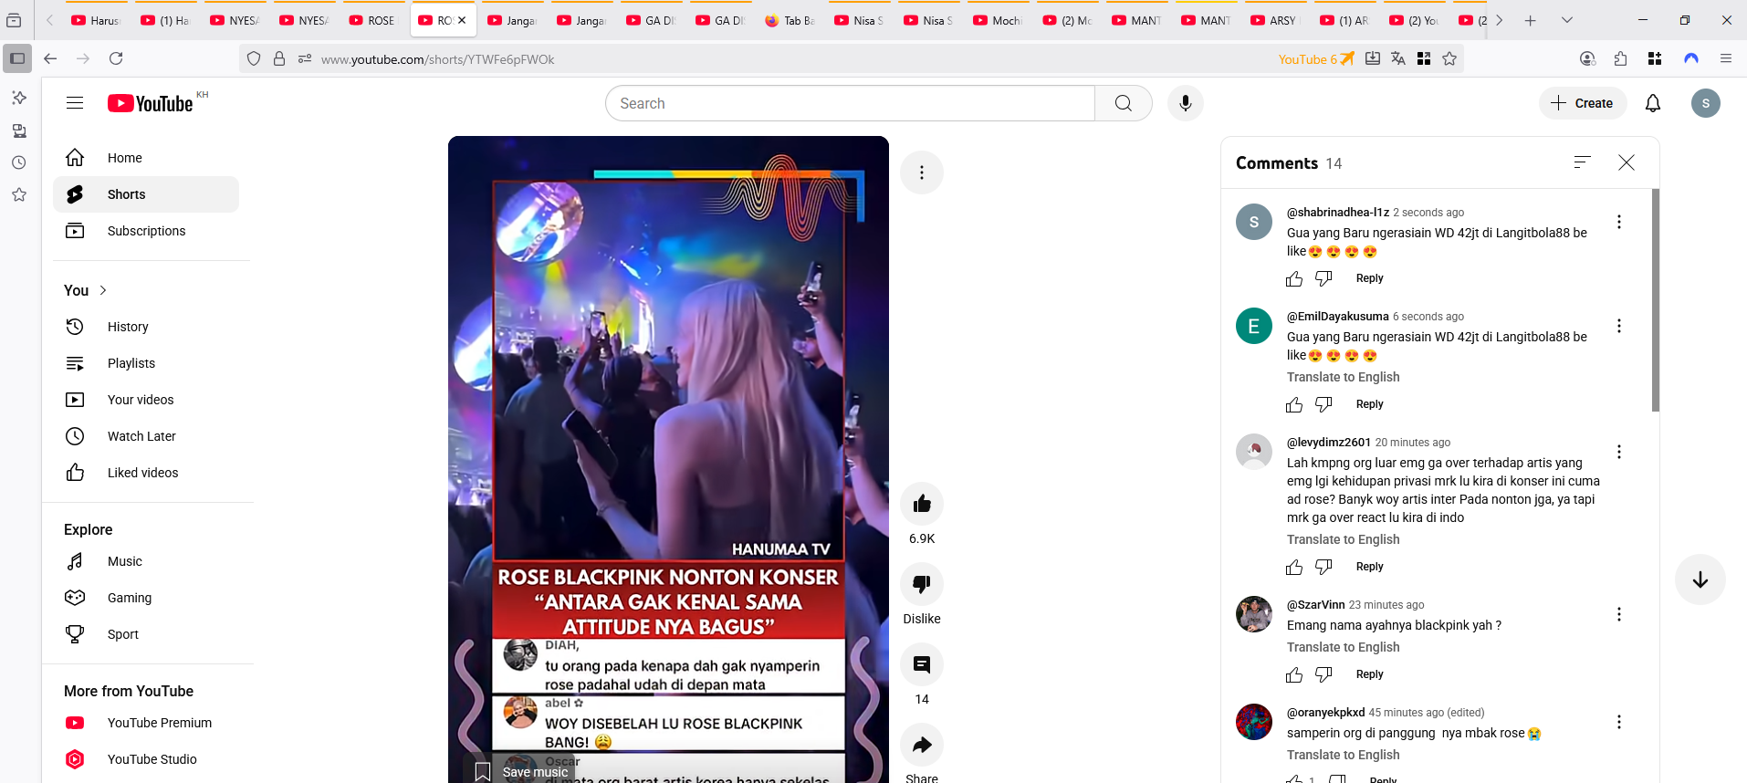The image size is (1747, 783).
Task: Reply to @shabrinadhea-l1z comment
Action: tap(1369, 278)
